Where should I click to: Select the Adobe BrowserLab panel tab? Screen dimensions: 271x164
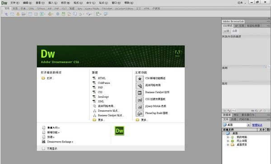233,22
